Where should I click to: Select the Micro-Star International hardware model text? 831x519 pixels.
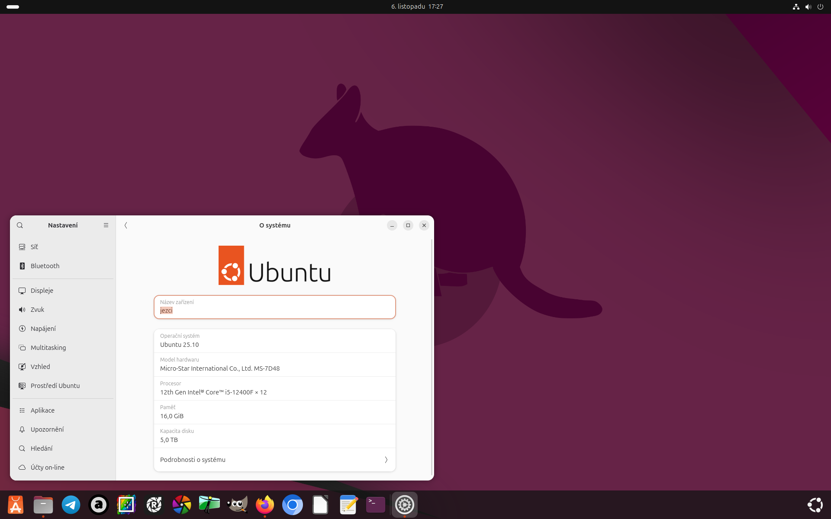pyautogui.click(x=220, y=368)
